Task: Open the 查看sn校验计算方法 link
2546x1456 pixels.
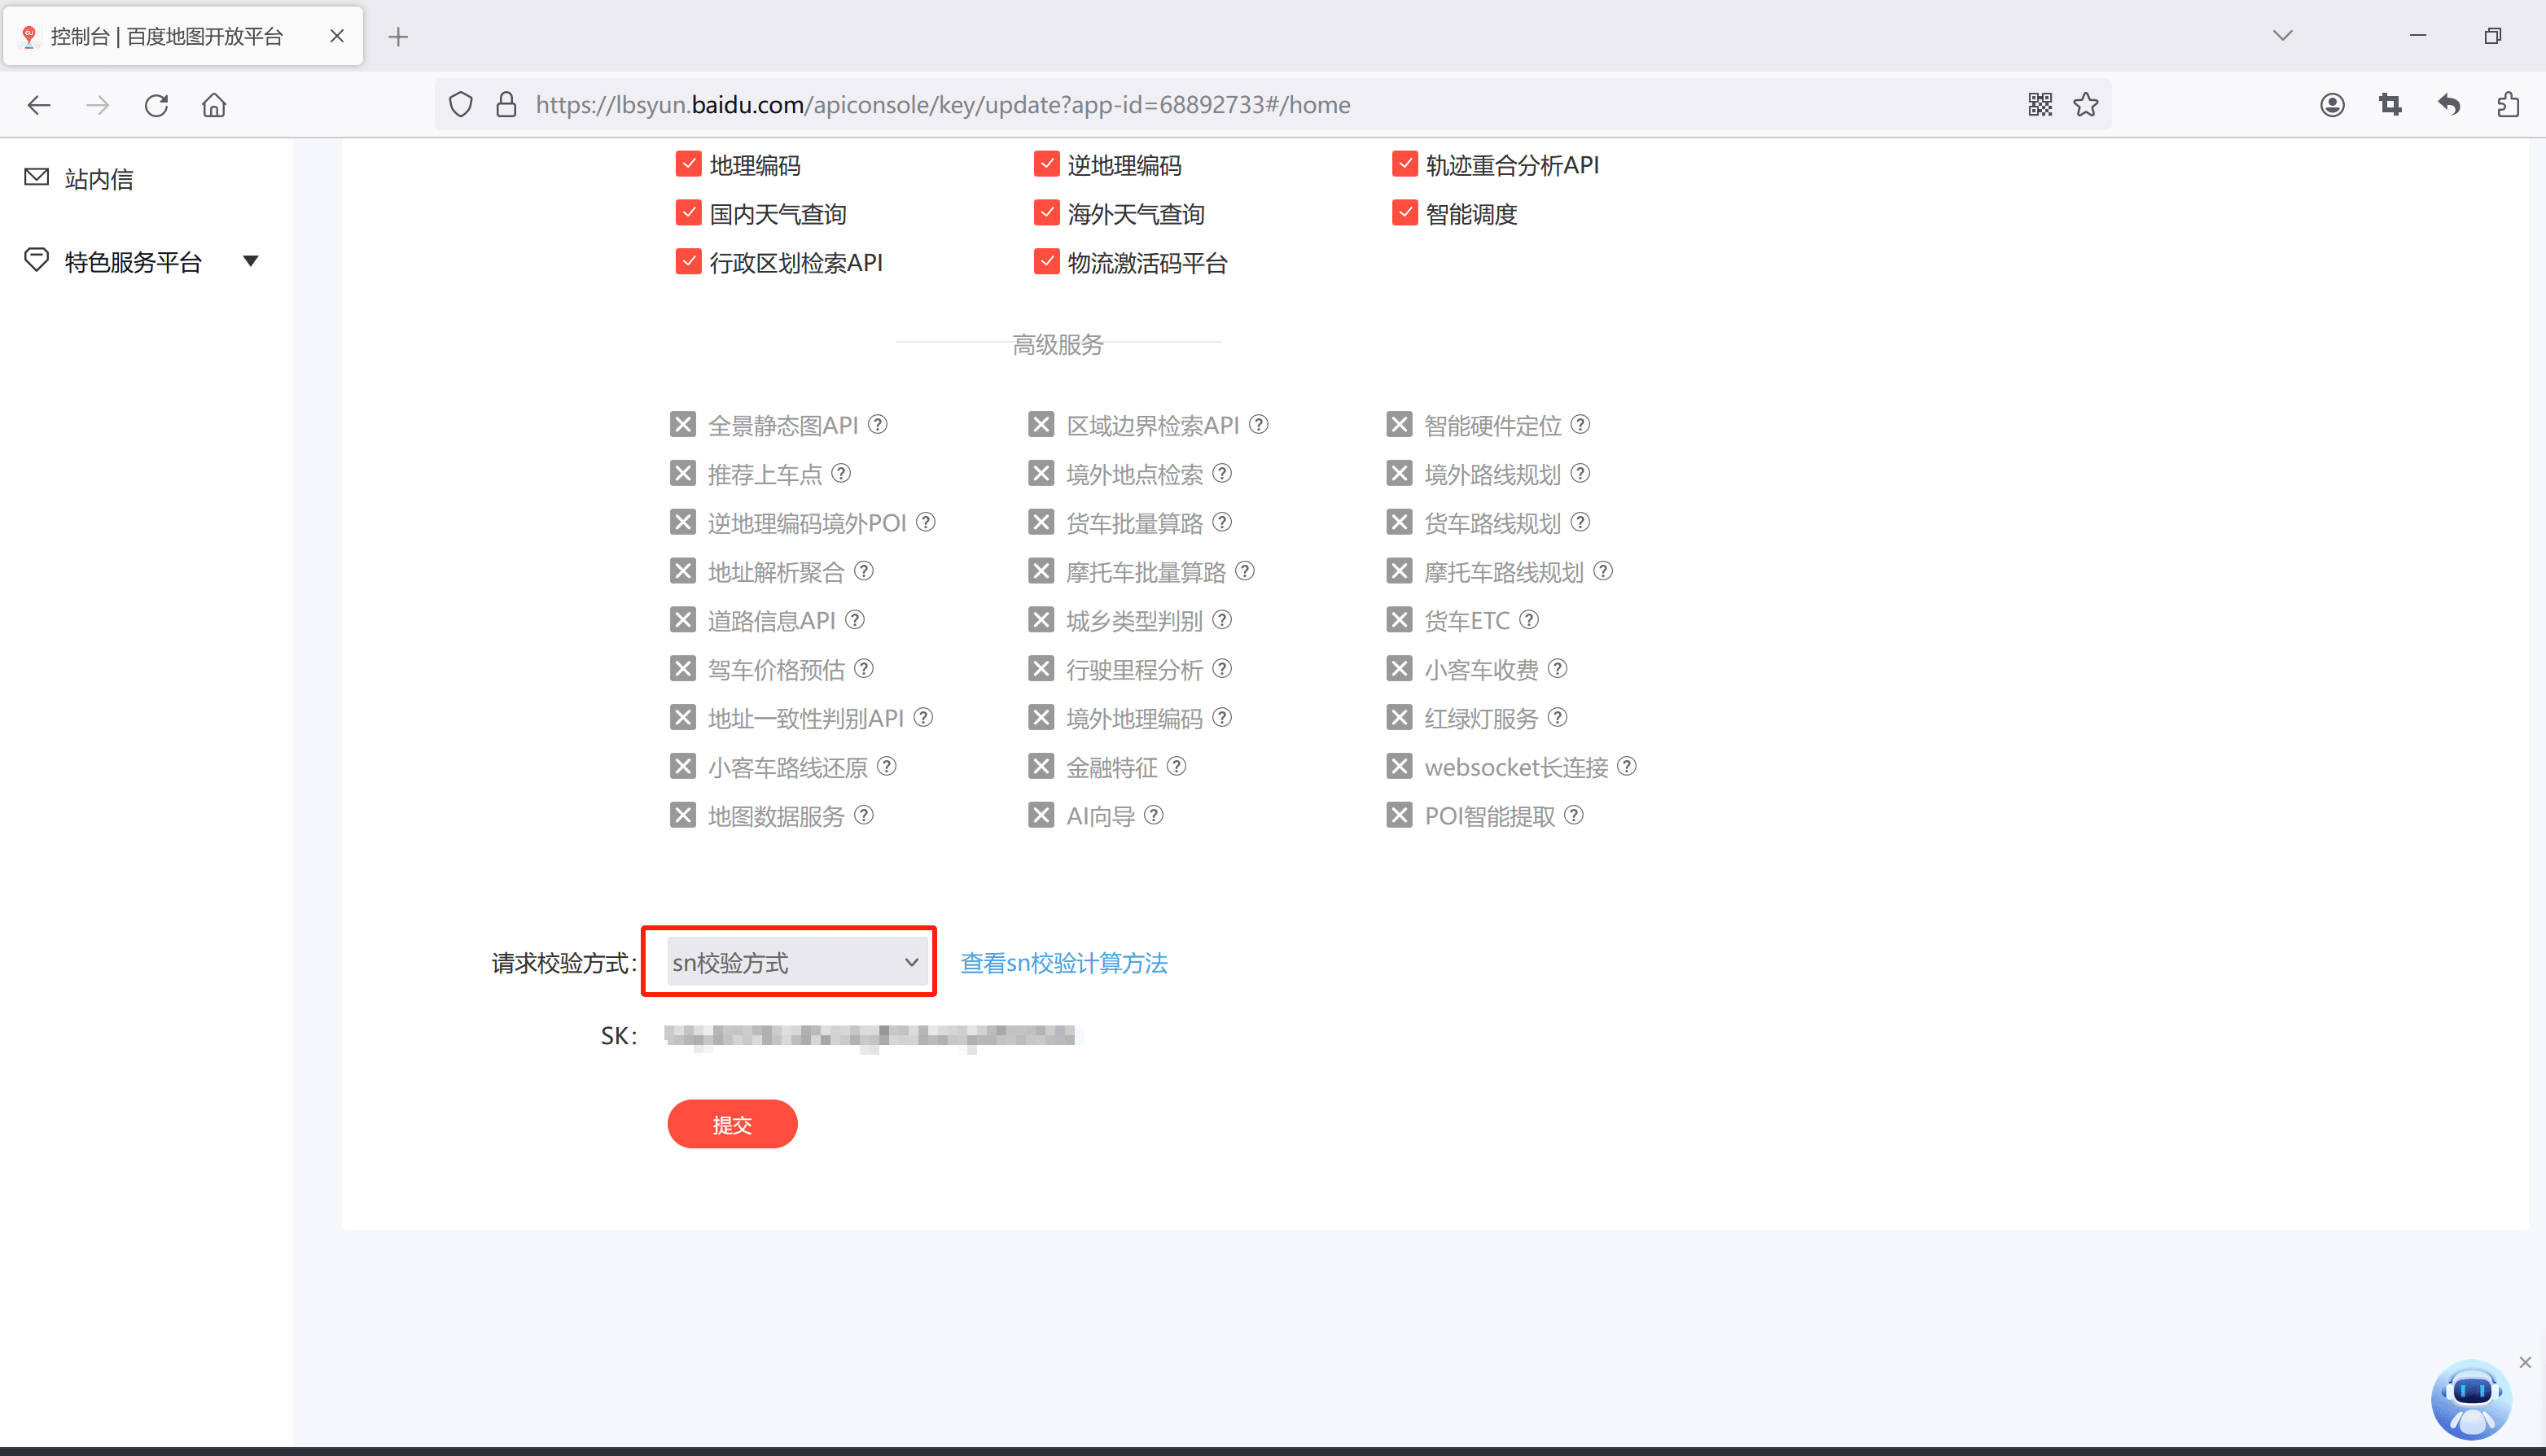Action: 1063,962
